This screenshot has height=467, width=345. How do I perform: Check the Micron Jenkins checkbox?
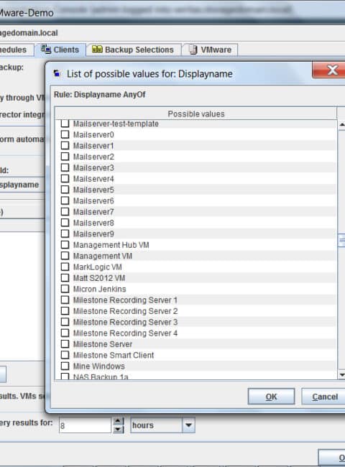(65, 289)
